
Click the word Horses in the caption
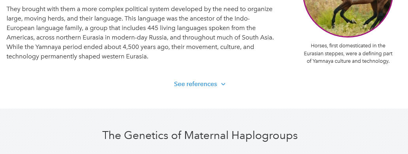[319, 46]
